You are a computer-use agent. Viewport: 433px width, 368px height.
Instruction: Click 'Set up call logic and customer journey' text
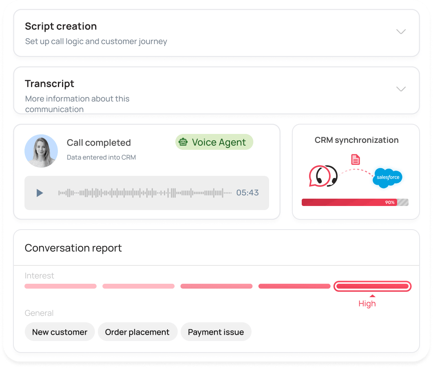click(96, 42)
